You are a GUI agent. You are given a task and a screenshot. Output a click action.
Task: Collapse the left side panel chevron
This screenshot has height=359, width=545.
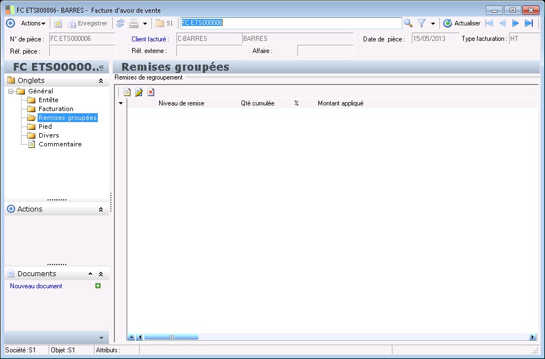101,67
